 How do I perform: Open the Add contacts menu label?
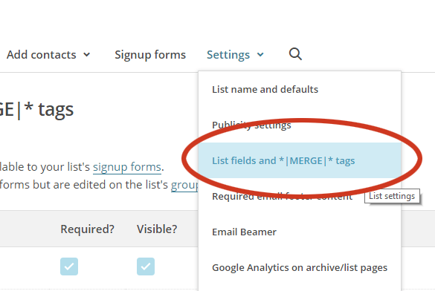(42, 54)
